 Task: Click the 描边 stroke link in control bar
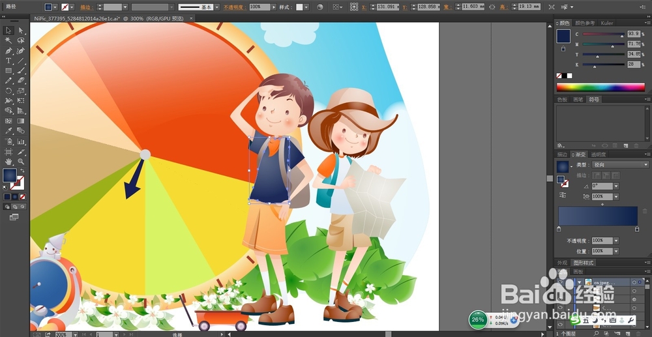(x=86, y=7)
